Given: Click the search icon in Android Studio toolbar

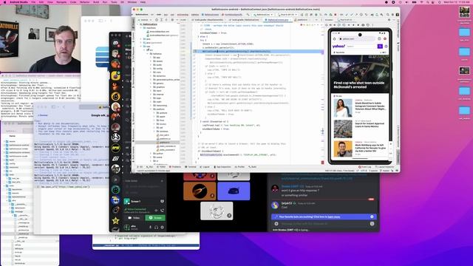Looking at the screenshot, I should 387,15.
